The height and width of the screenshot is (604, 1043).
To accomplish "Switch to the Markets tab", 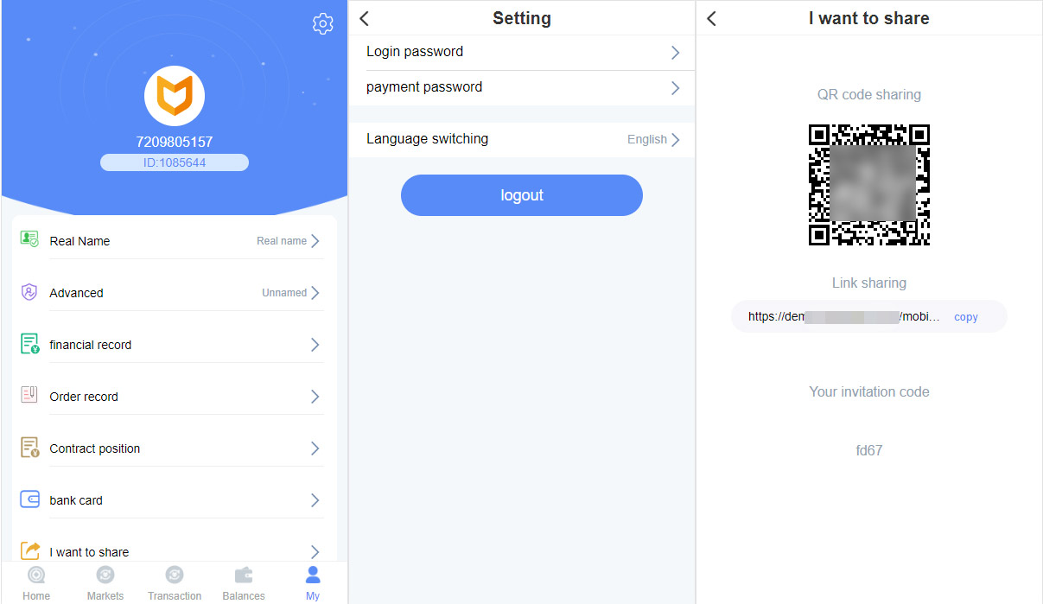I will pyautogui.click(x=105, y=583).
